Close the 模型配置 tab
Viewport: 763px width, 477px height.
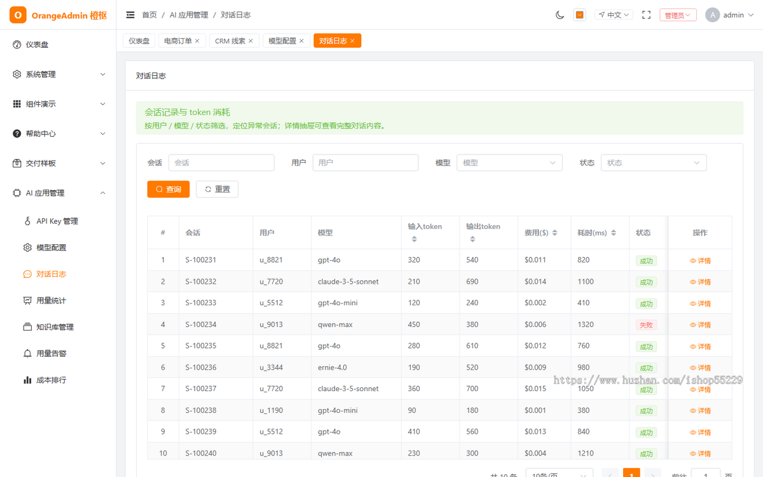301,41
